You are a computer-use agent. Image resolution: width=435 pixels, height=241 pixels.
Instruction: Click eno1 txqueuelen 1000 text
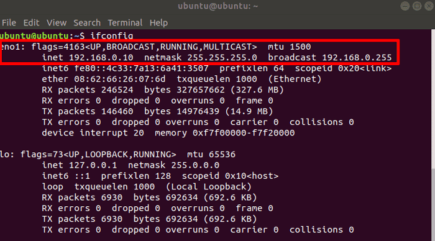pos(217,79)
